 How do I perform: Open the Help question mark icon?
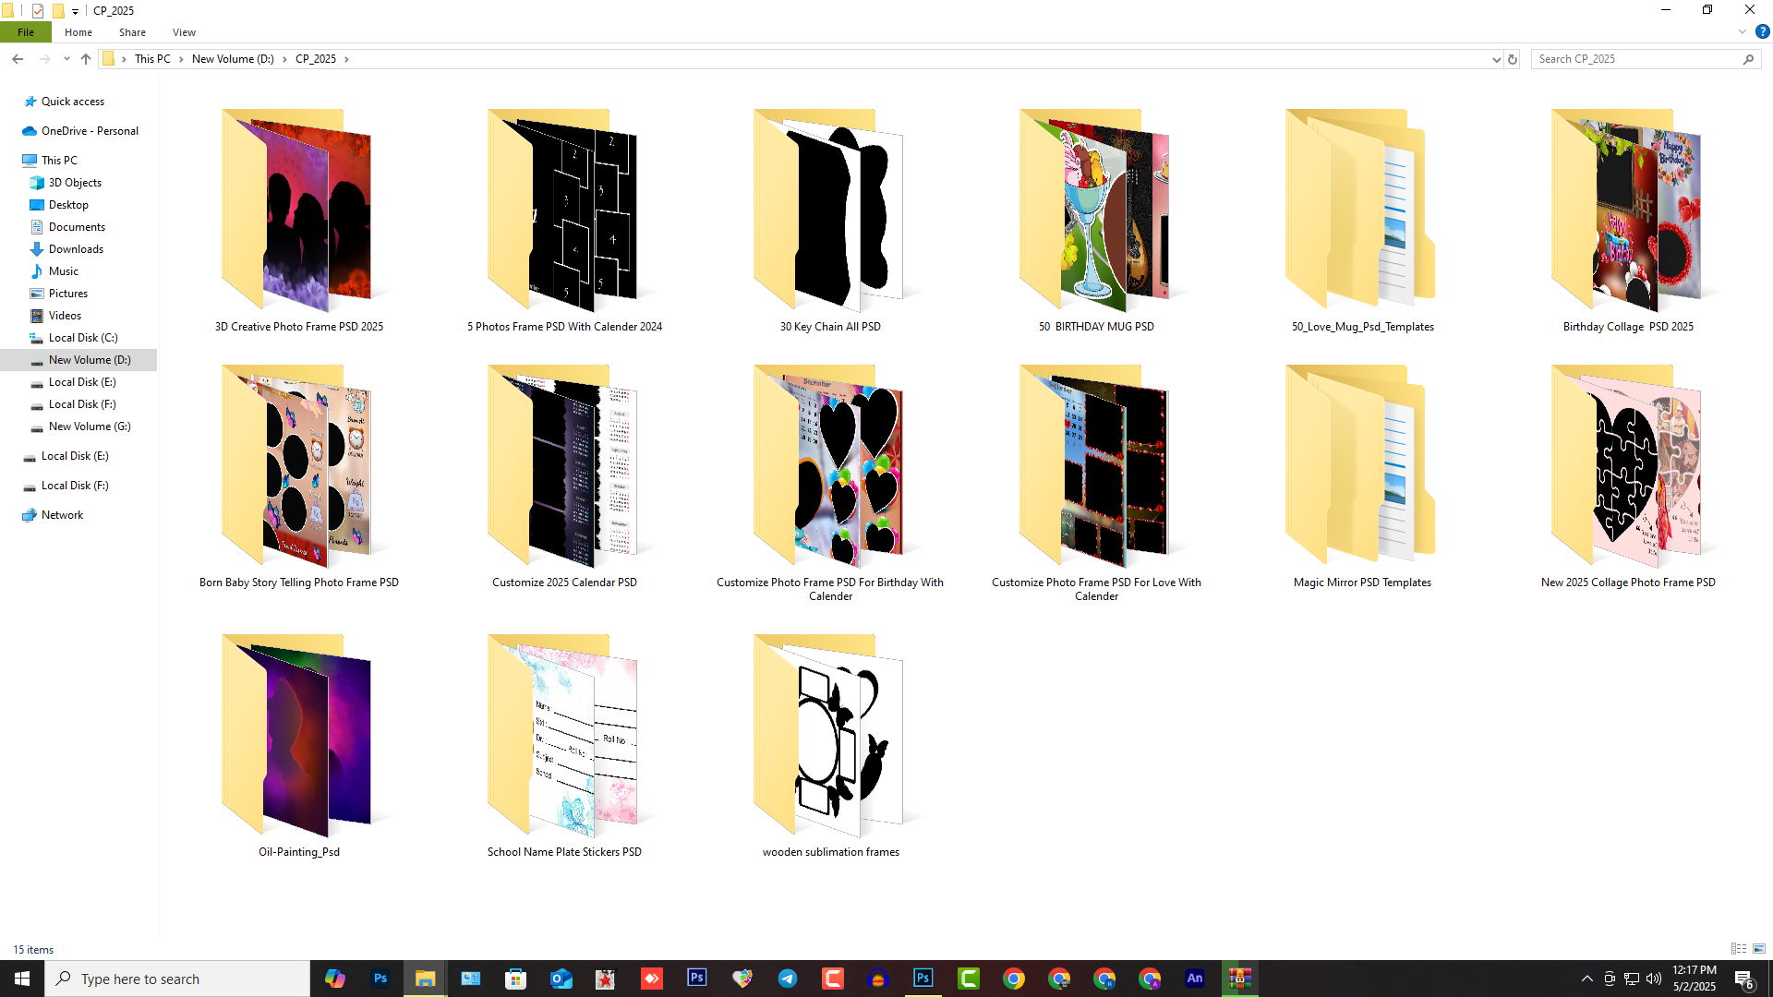(1762, 31)
